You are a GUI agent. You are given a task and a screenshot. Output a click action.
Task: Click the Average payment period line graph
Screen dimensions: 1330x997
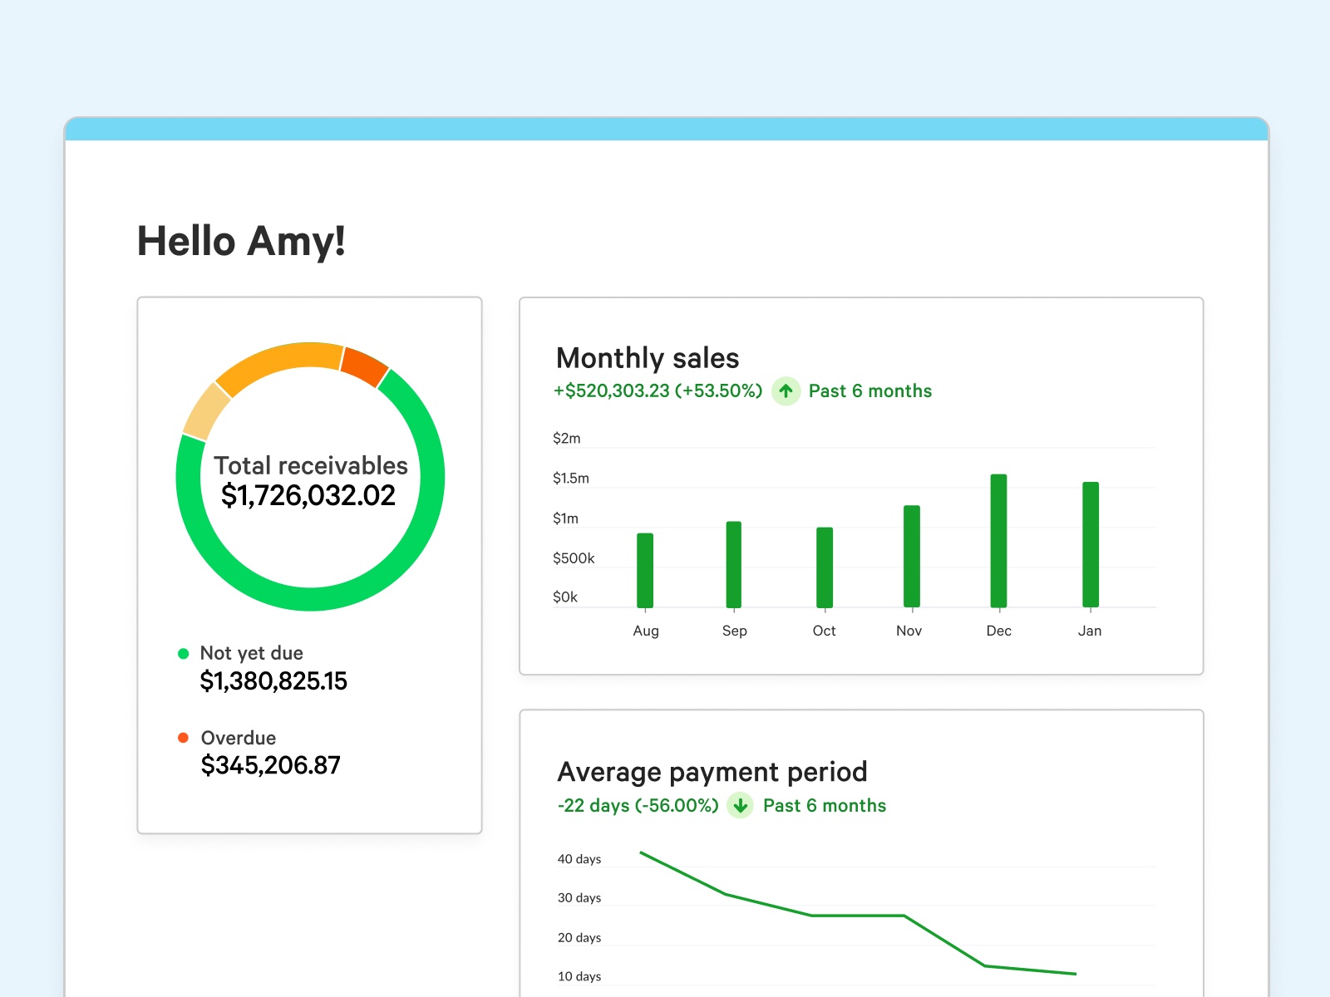point(856,915)
